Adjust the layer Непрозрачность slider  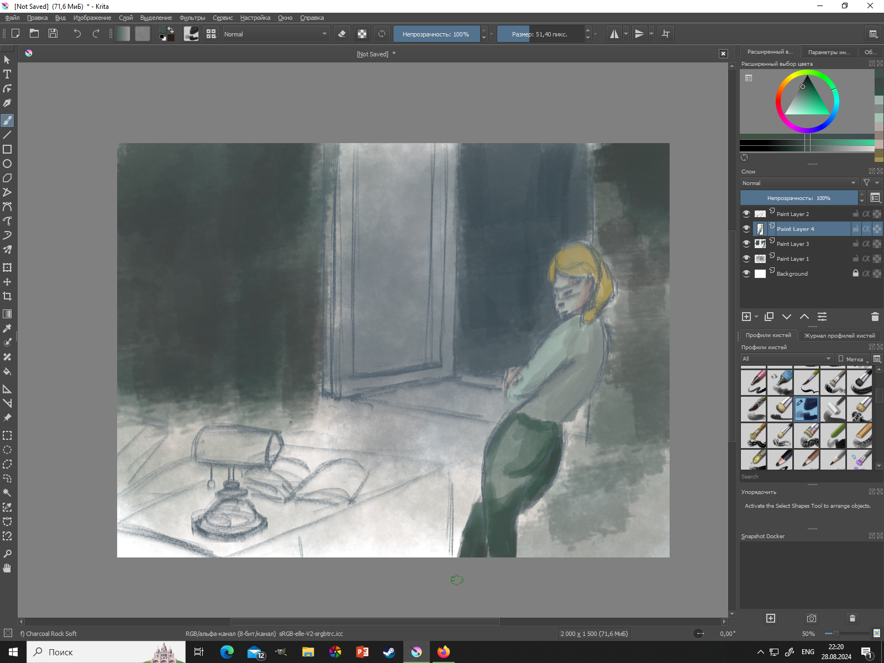point(798,198)
